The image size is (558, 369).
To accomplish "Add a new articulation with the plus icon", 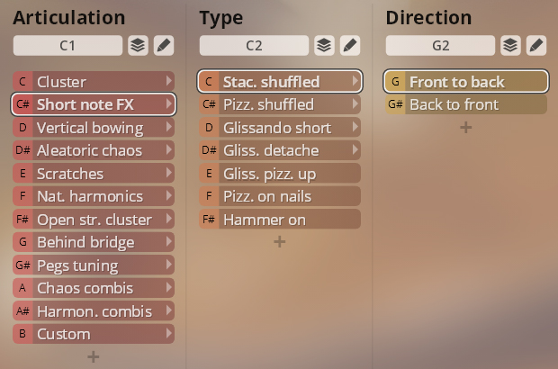I will tap(94, 356).
